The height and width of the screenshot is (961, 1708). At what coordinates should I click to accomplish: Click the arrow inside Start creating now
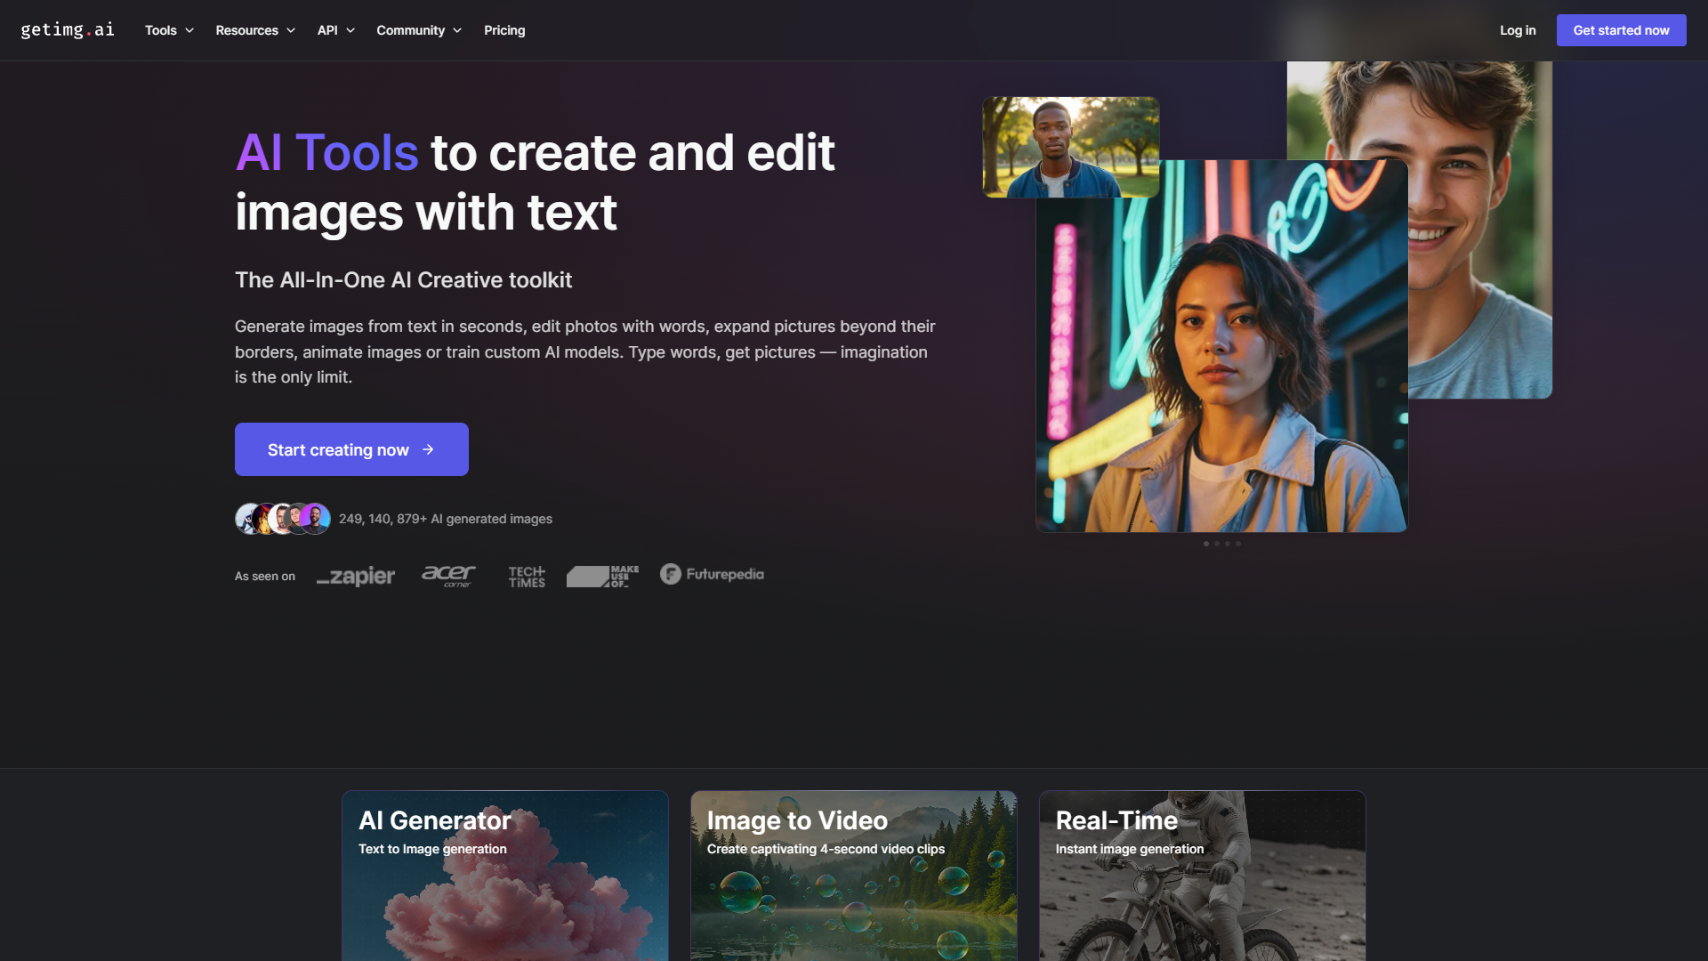click(x=428, y=449)
